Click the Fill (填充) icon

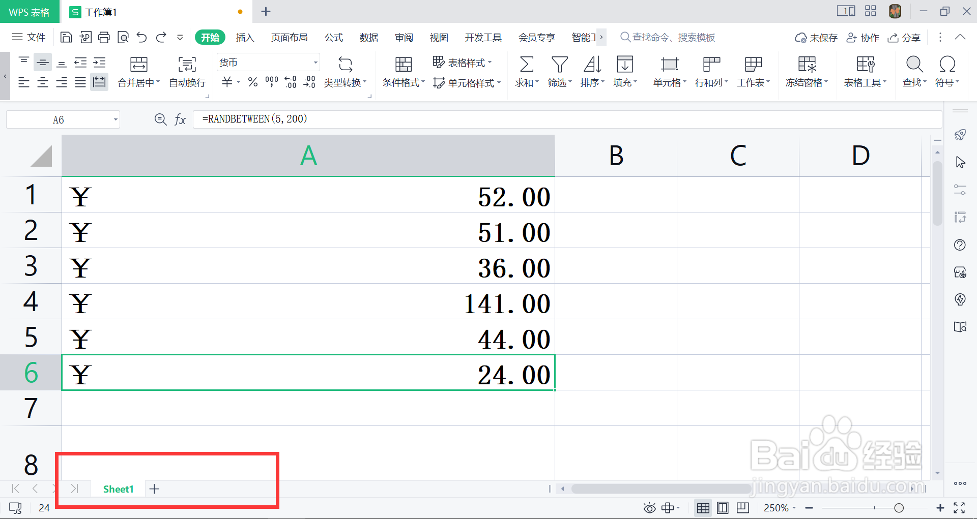(625, 64)
